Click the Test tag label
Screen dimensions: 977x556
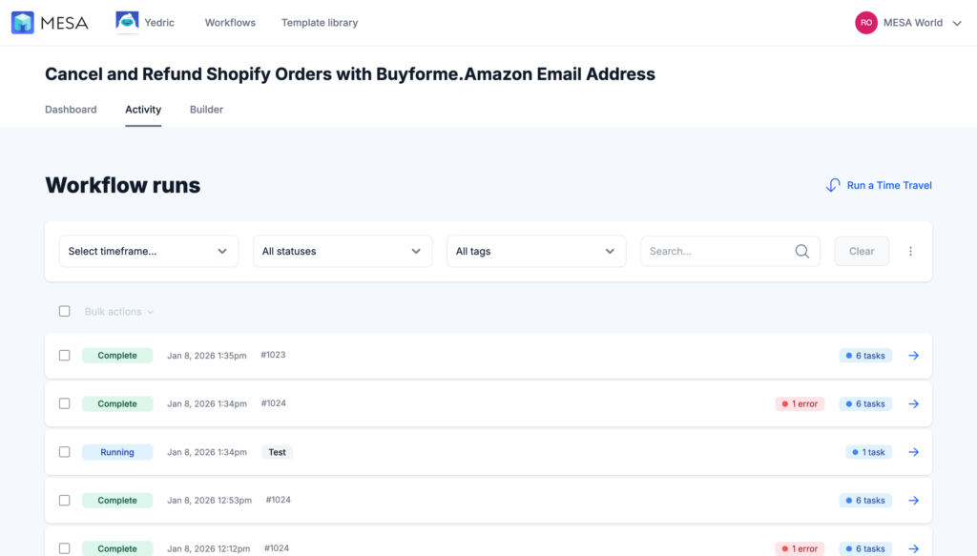coord(278,452)
